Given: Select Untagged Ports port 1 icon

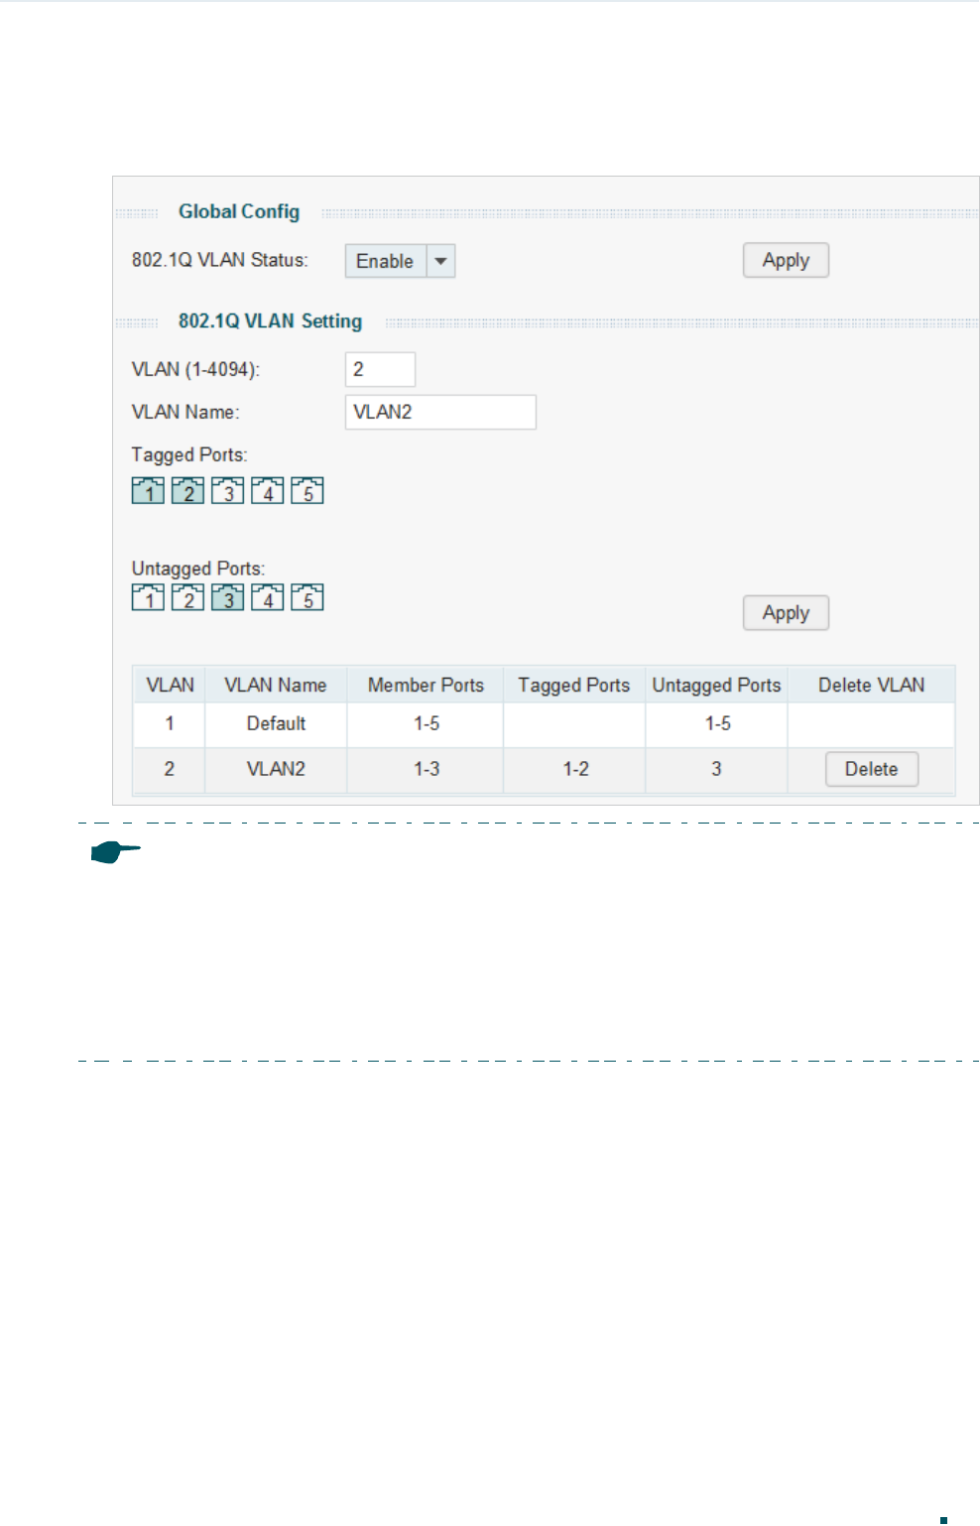Looking at the screenshot, I should [148, 597].
